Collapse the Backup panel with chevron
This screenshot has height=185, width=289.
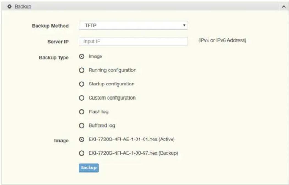tap(284, 7)
